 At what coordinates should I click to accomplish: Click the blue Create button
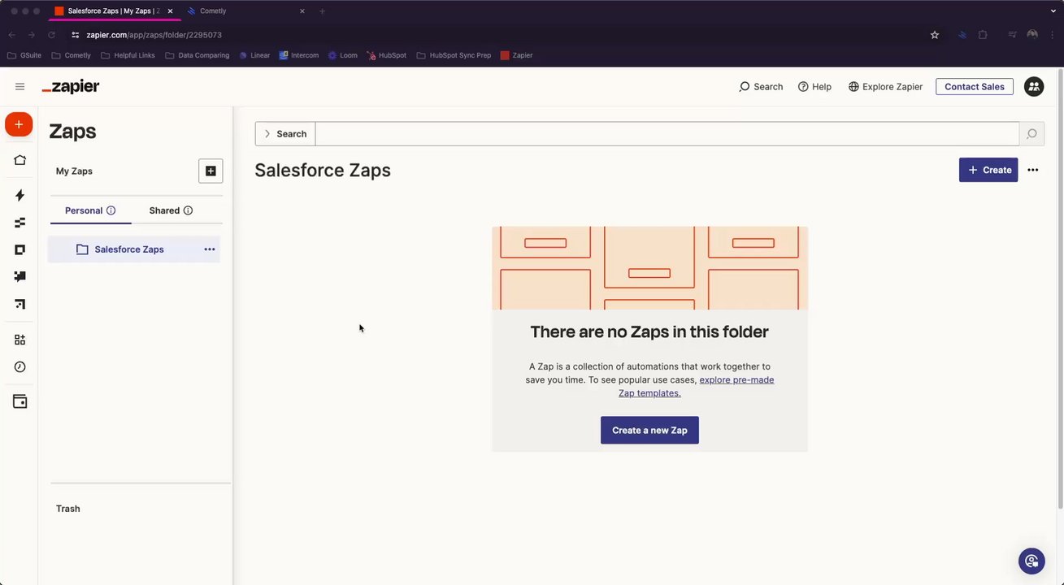988,170
